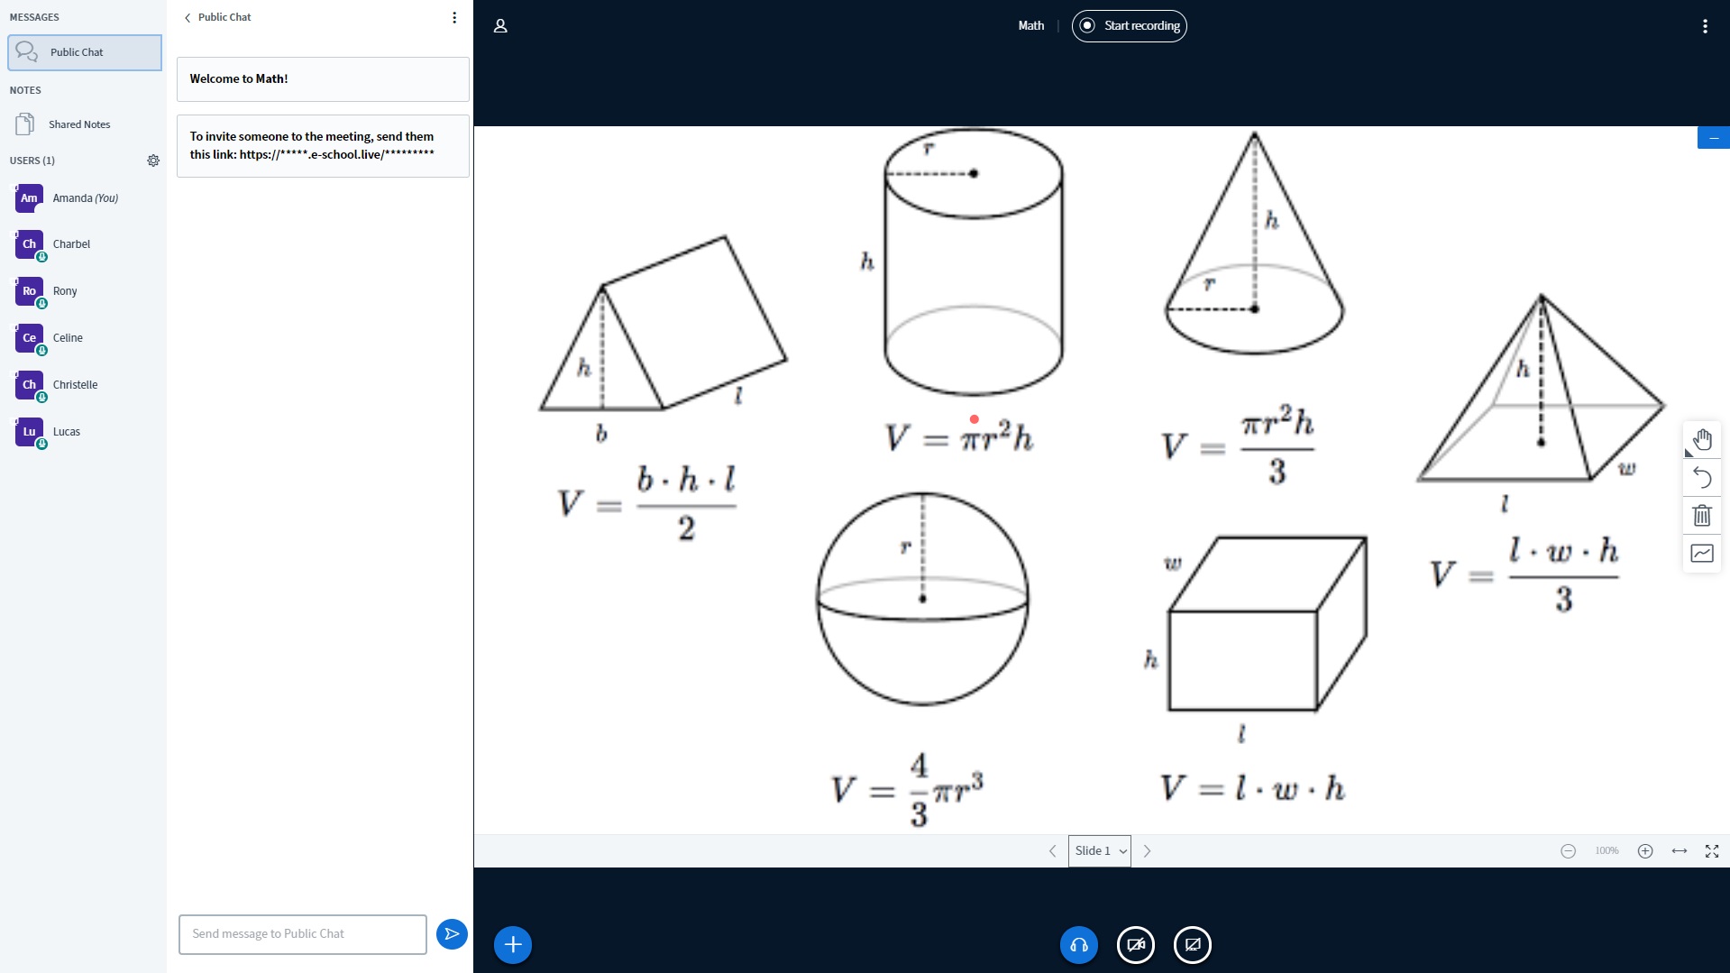Viewport: 1730px width, 973px height.
Task: Click fit to width icon
Action: [1679, 851]
